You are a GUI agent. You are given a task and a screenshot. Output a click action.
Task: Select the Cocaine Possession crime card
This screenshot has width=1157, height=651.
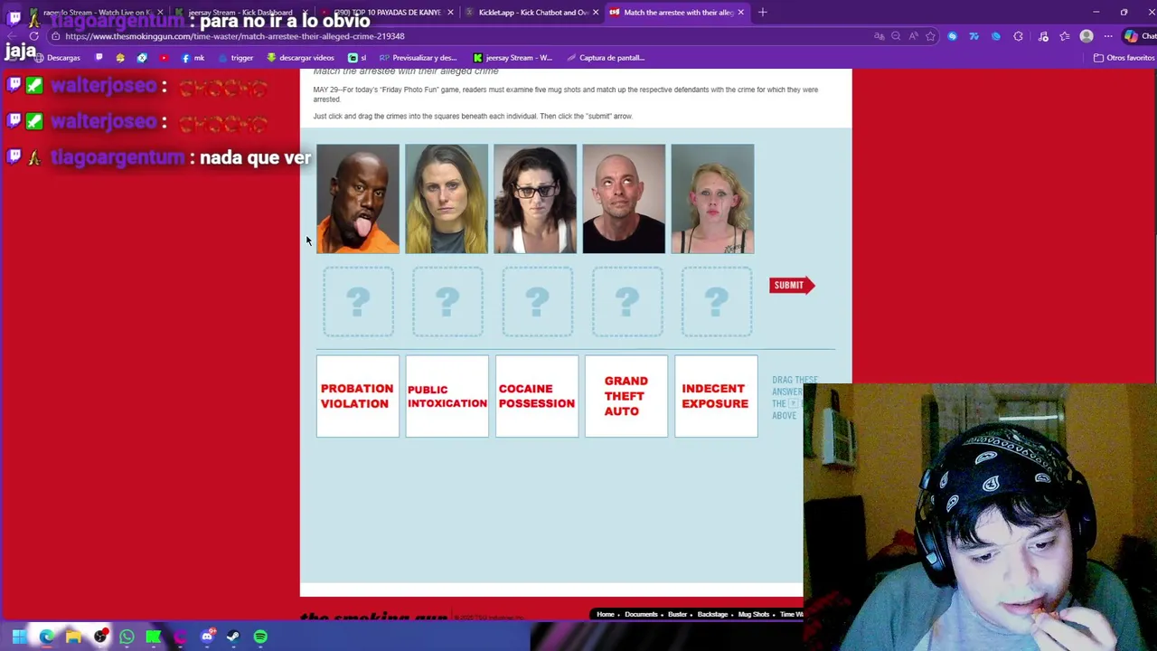tap(536, 396)
